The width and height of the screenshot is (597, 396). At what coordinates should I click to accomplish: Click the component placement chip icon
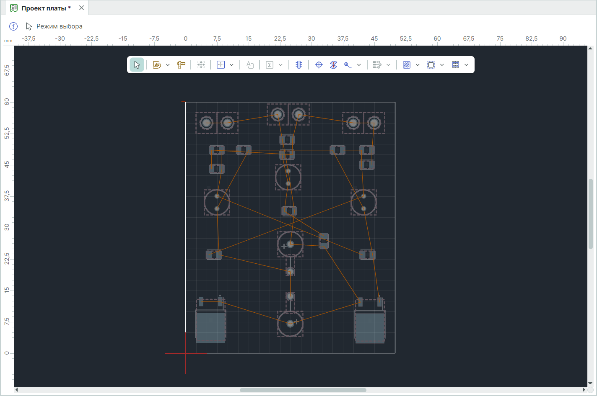point(299,65)
